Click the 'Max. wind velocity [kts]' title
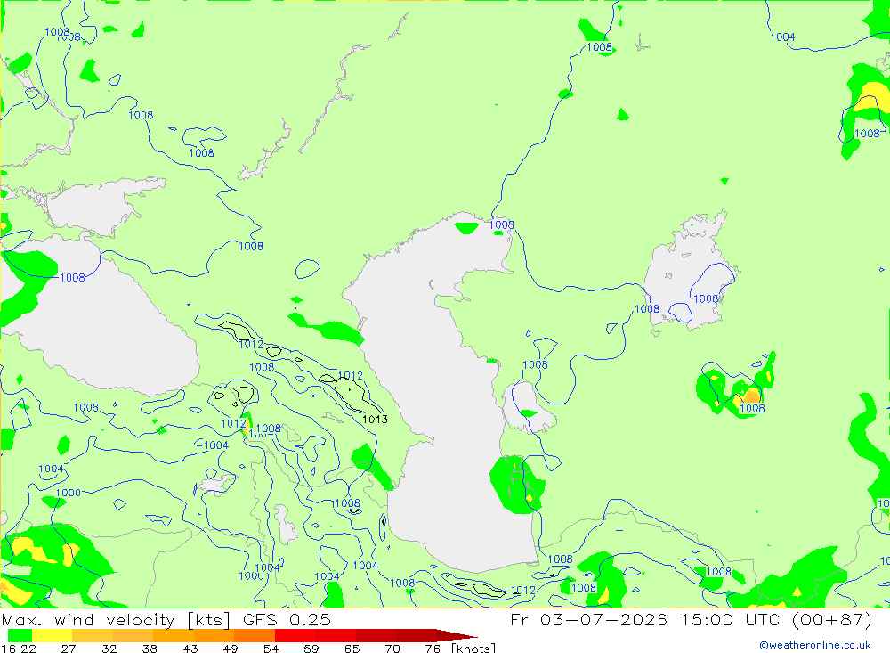The image size is (890, 653). (x=117, y=619)
